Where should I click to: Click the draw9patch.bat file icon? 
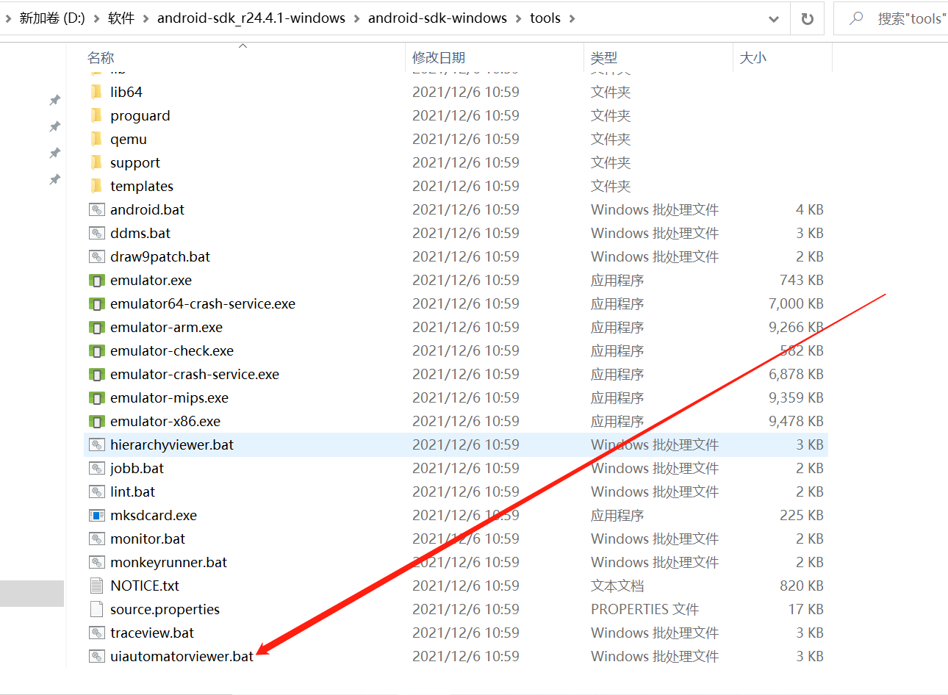96,256
